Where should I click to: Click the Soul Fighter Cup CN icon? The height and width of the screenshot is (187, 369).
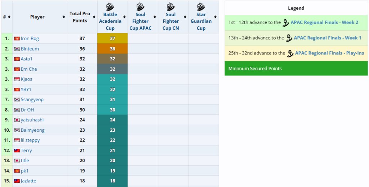tap(171, 6)
